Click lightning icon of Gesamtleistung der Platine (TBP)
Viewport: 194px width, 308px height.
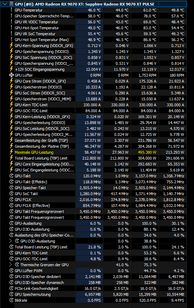[11, 146]
